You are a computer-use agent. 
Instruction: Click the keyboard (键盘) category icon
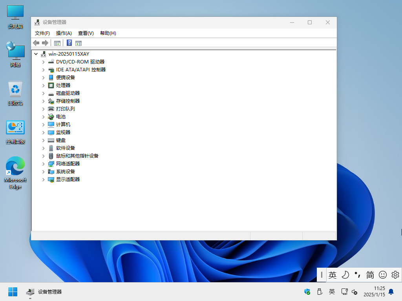point(51,140)
